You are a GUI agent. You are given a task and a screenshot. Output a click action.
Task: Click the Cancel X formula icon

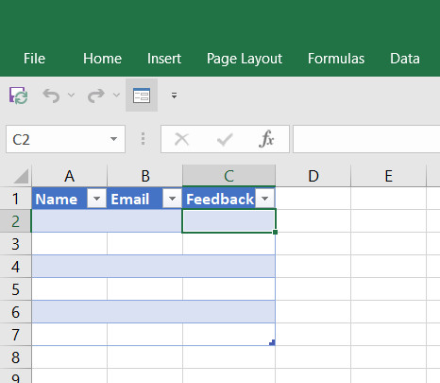pyautogui.click(x=182, y=139)
